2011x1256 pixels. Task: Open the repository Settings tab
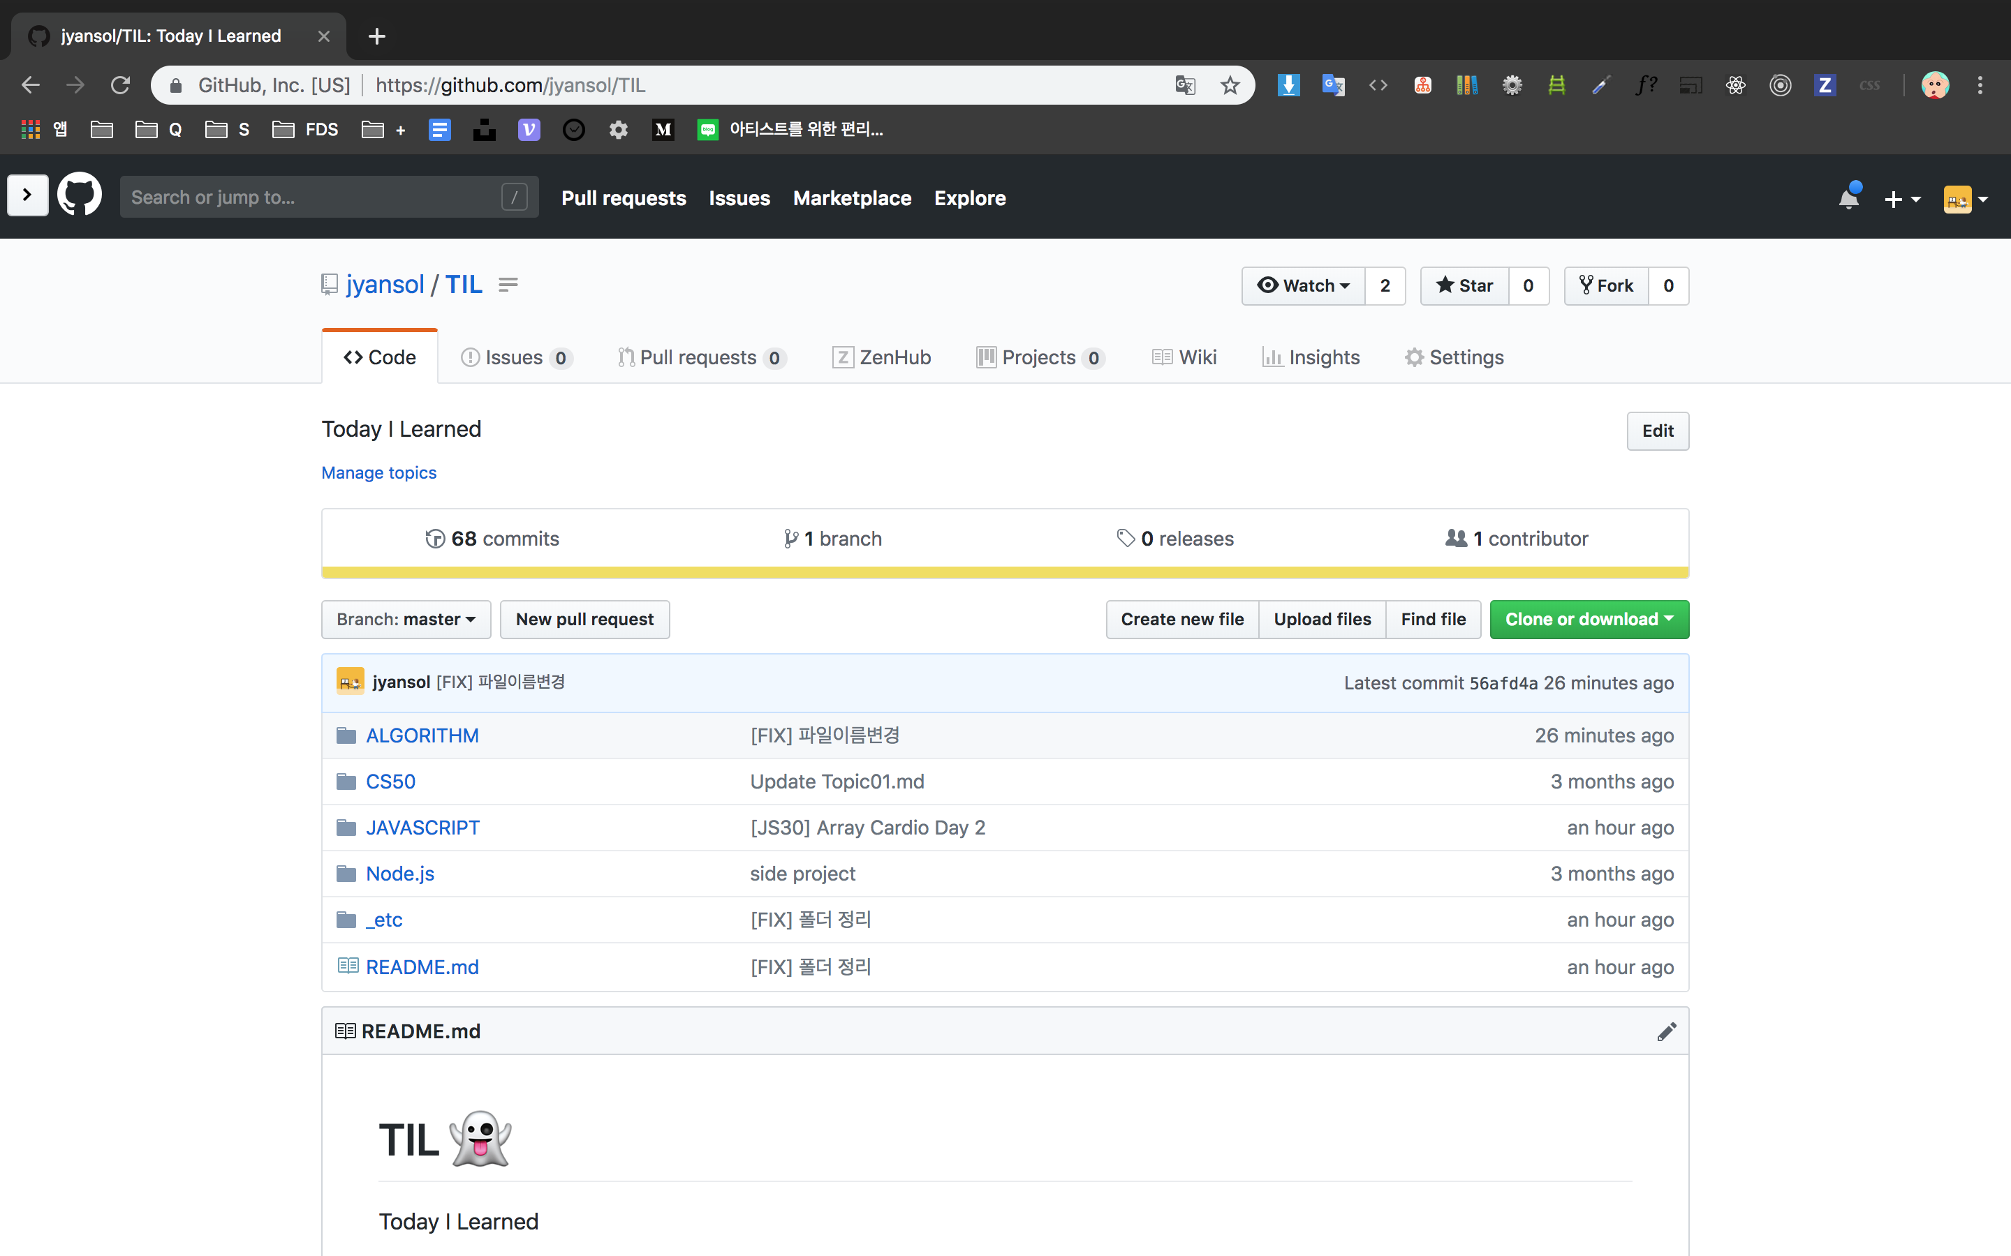(x=1454, y=357)
